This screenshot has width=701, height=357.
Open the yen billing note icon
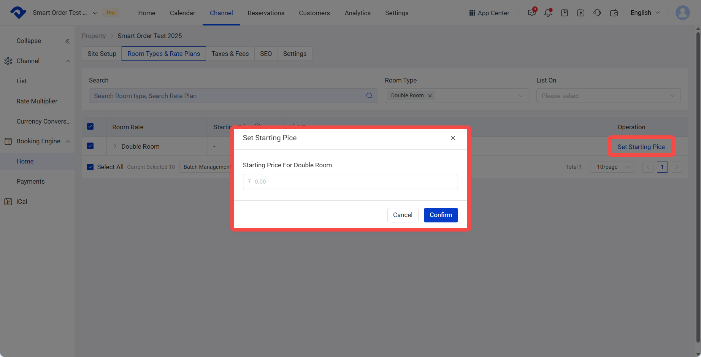tap(581, 13)
